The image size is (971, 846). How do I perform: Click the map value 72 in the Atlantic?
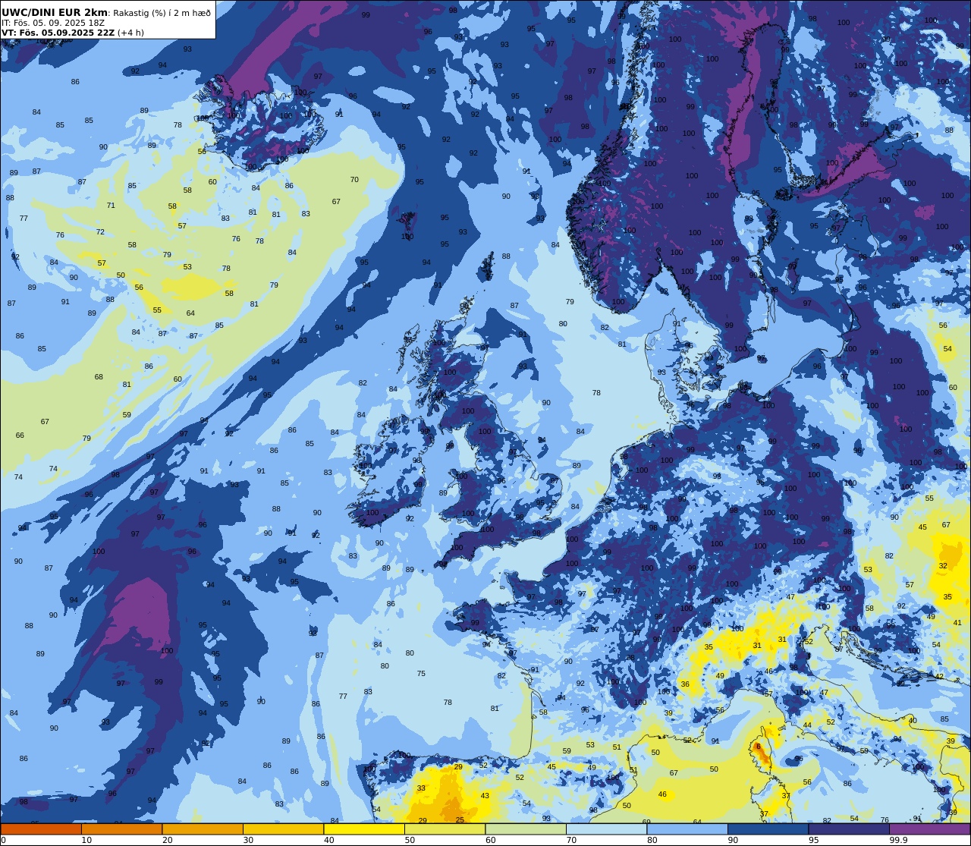(x=100, y=232)
